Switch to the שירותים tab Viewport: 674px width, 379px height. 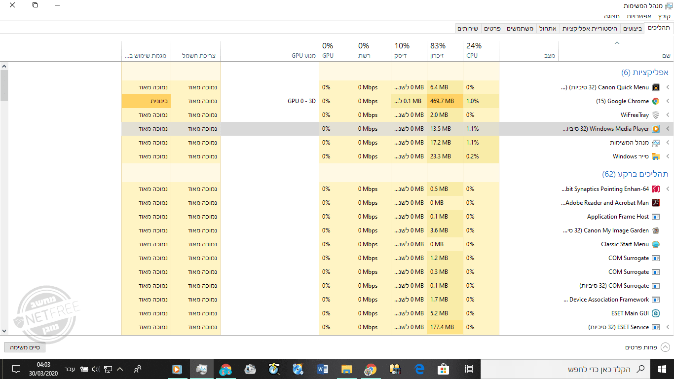pyautogui.click(x=468, y=29)
